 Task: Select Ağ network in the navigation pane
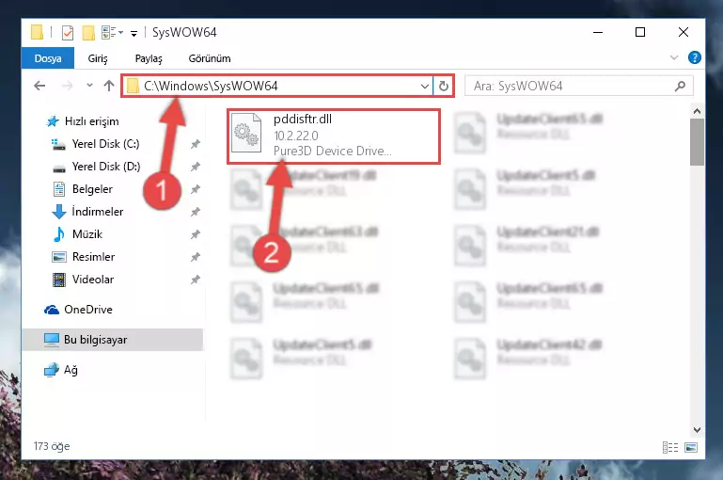pyautogui.click(x=61, y=370)
